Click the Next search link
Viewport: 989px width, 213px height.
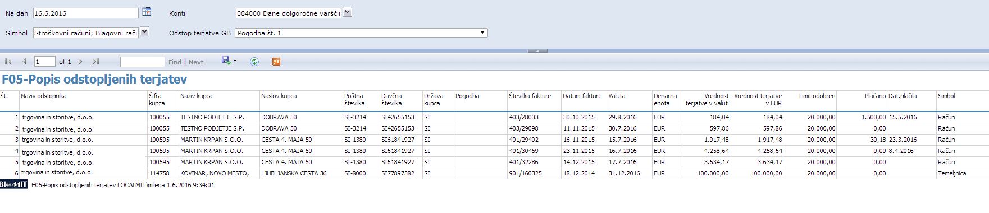pos(196,62)
